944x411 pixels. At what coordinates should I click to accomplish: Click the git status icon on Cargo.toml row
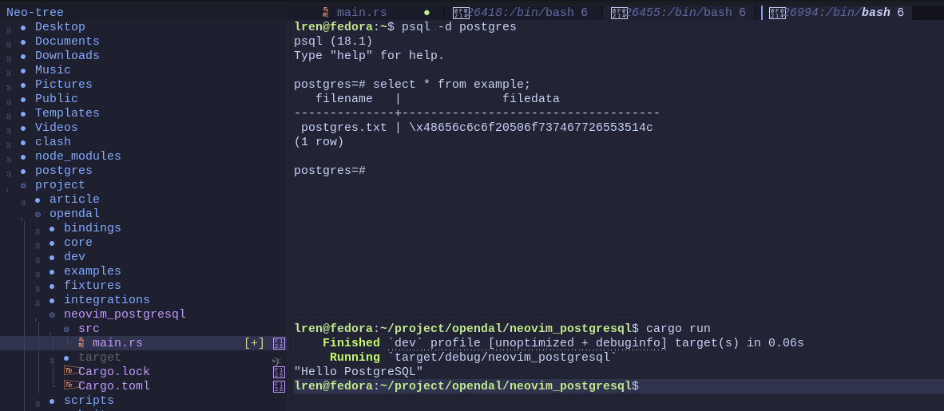[279, 386]
